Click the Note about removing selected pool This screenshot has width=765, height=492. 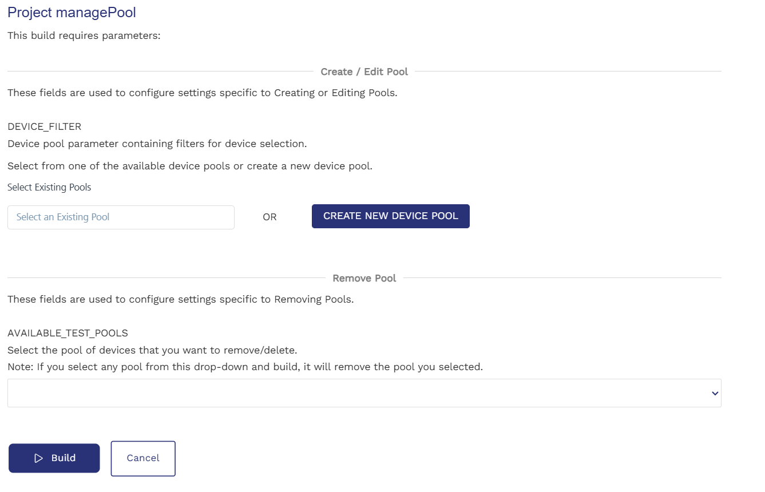245,367
